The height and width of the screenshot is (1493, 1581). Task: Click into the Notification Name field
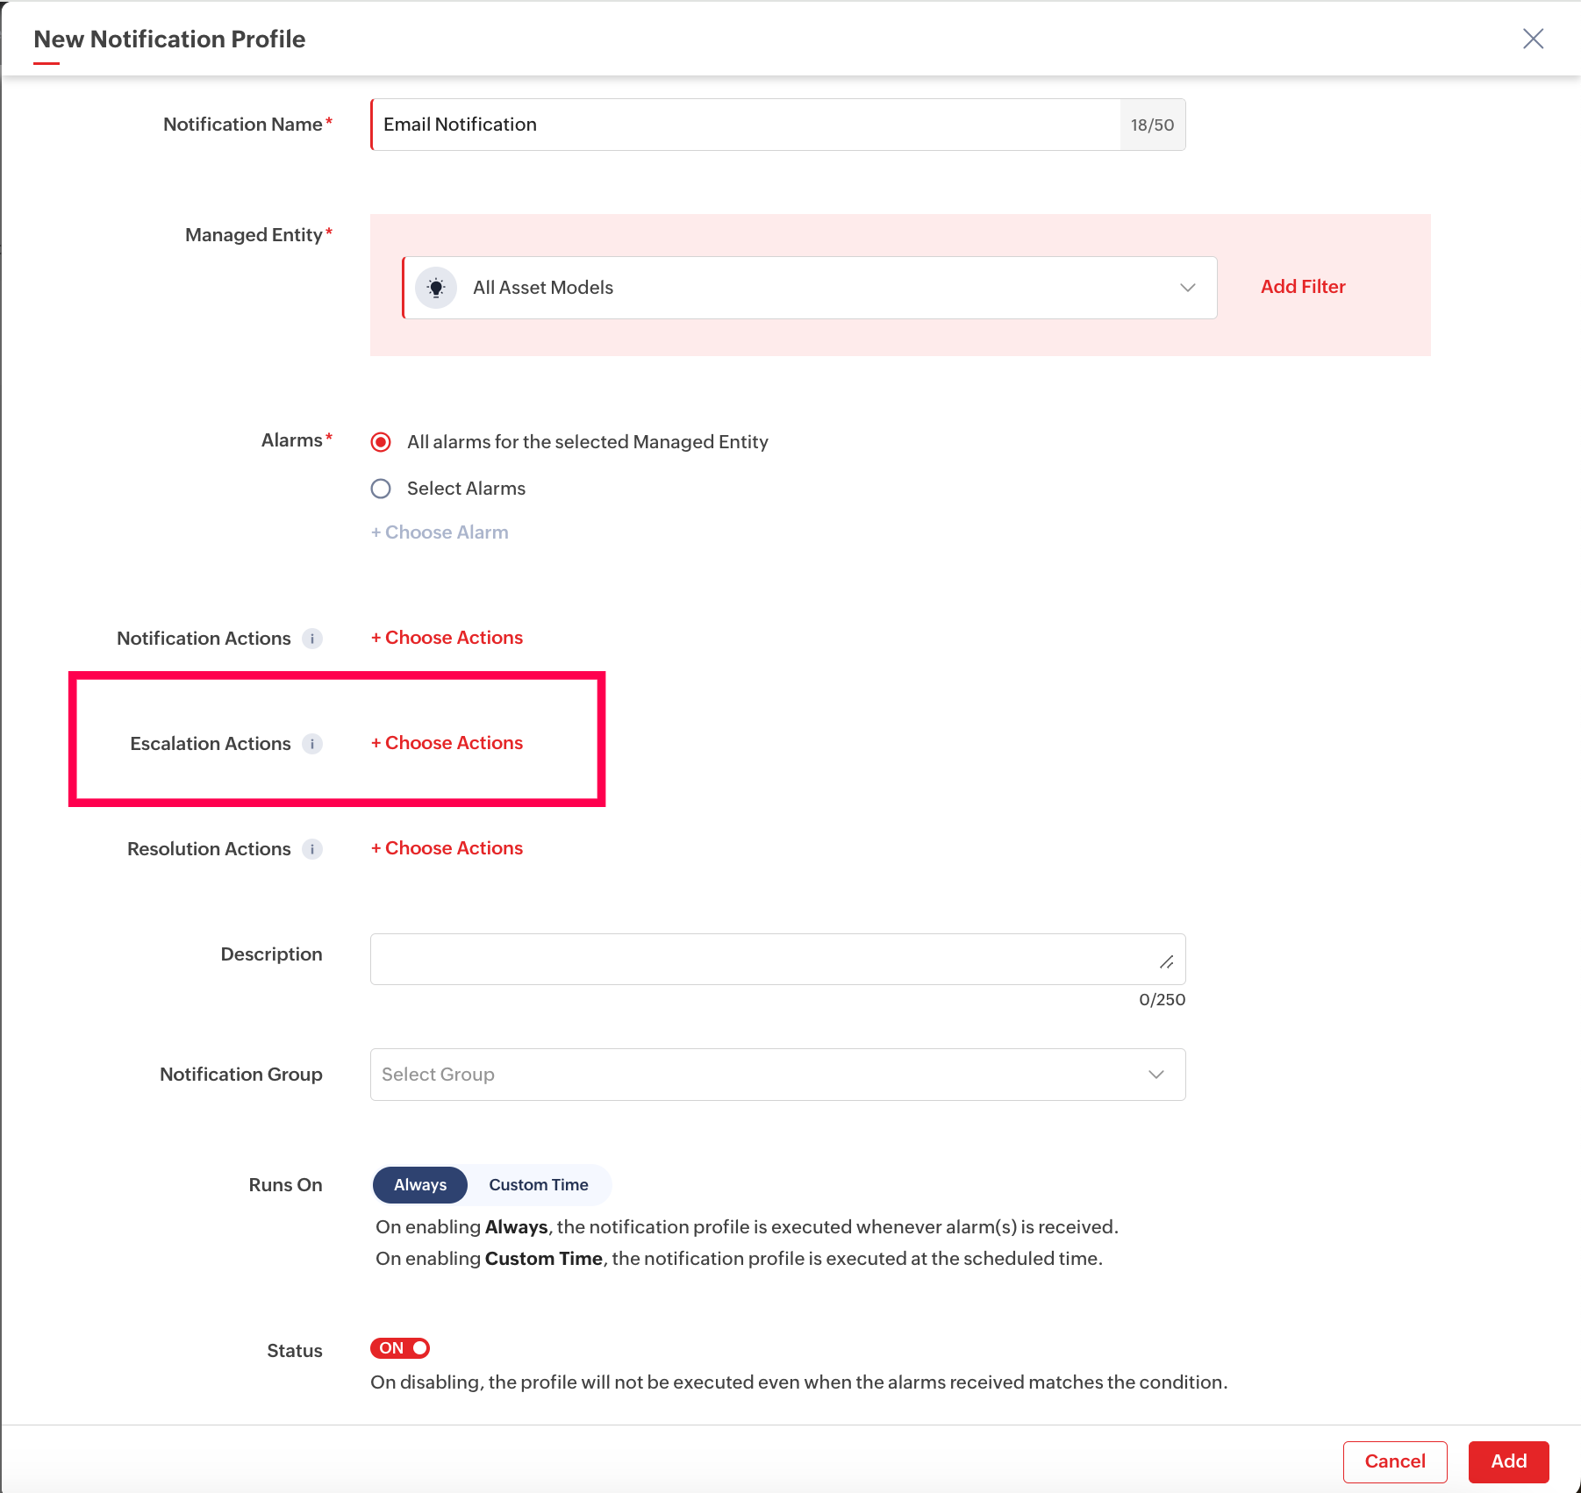(745, 125)
